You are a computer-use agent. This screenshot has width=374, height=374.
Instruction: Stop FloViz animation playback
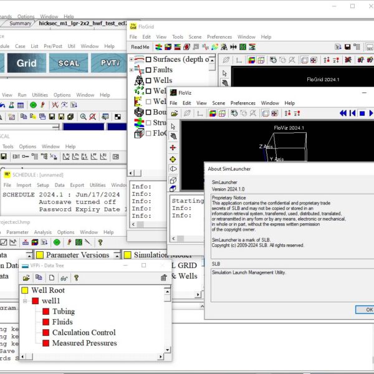pos(362,113)
